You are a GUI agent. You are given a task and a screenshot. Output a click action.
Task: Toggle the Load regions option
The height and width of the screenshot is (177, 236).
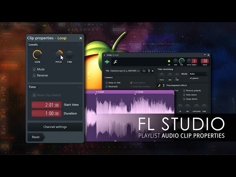138,83
